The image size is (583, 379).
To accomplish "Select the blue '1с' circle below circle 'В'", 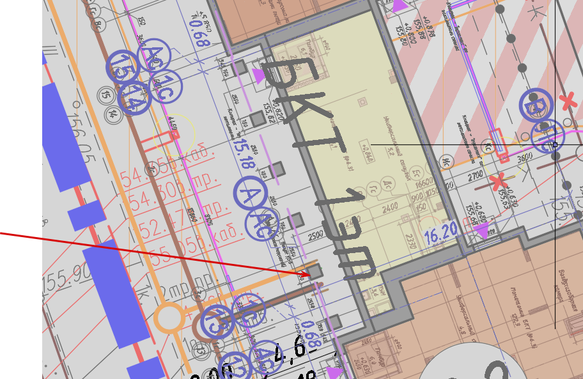I will click(548, 136).
